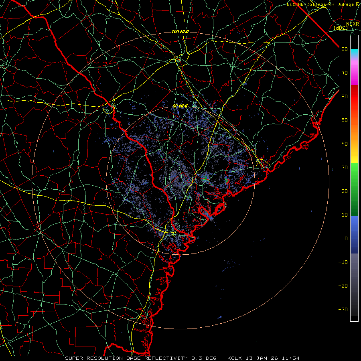The width and height of the screenshot is (361, 361).
Task: Click the bright green segment of the color bar
Action: (x=354, y=170)
